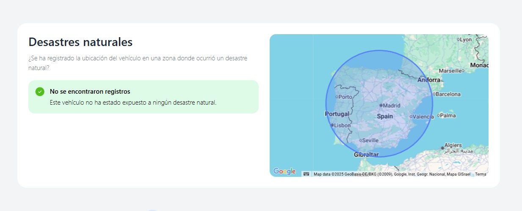Click the green checkmark status icon
Screen dimensions: 522x211
[40, 92]
